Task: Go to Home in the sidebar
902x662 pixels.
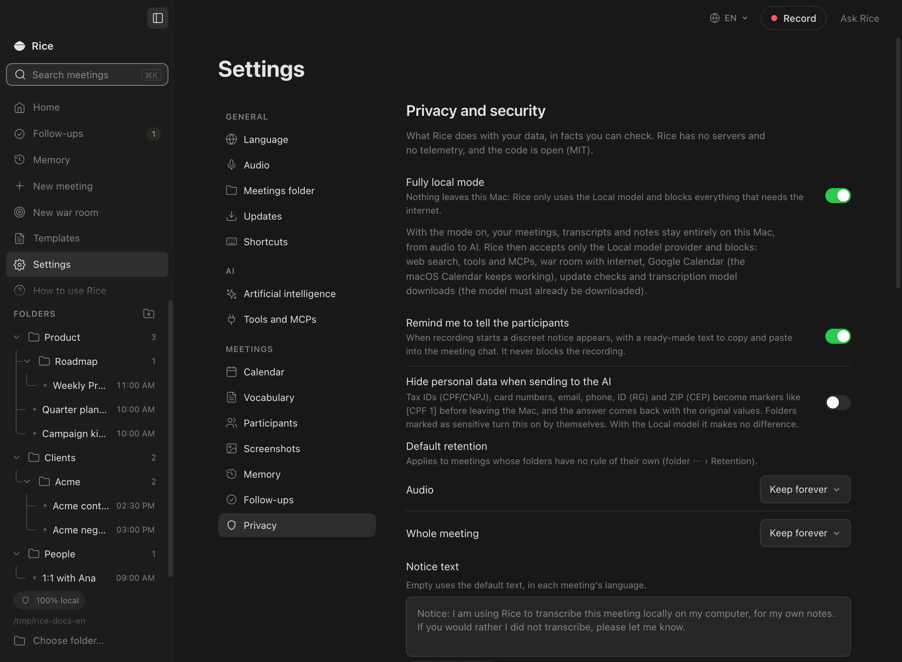Action: pos(87,108)
